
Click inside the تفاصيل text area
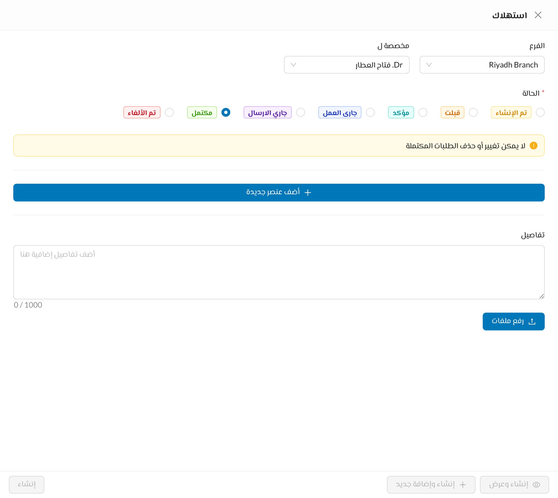279,272
